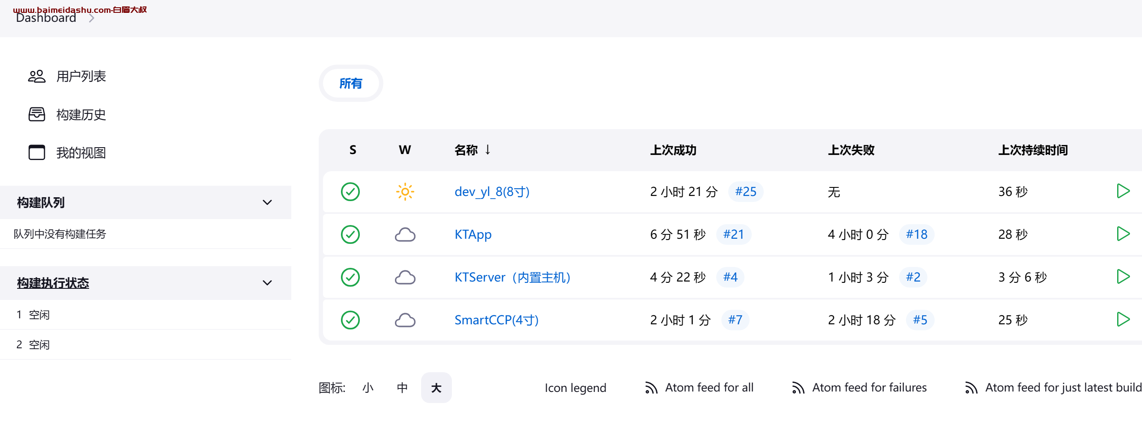Sort by the 上次成功 column header
The height and width of the screenshot is (427, 1142).
point(673,150)
